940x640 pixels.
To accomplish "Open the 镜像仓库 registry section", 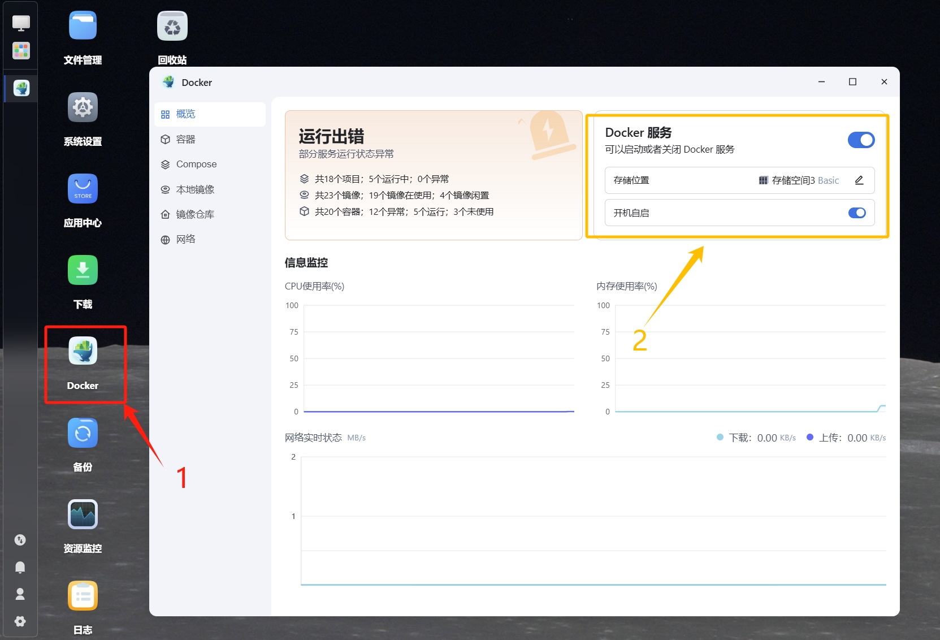I will click(x=210, y=214).
